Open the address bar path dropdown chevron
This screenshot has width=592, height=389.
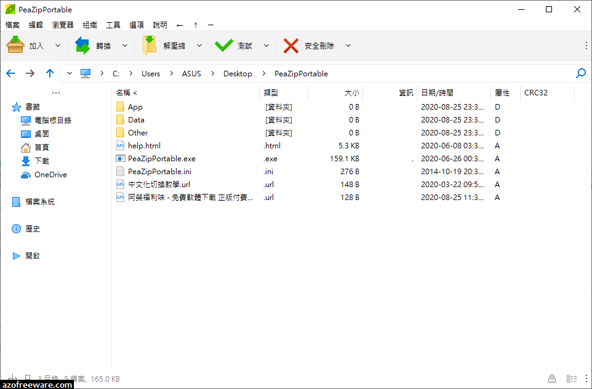point(69,73)
